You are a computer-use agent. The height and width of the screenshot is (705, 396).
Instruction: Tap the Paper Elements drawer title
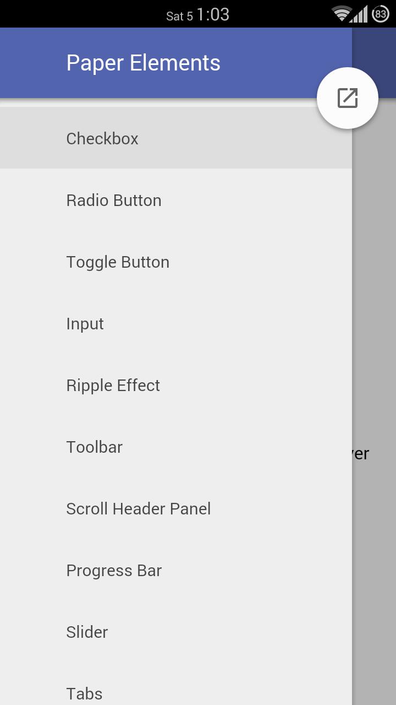pos(144,63)
